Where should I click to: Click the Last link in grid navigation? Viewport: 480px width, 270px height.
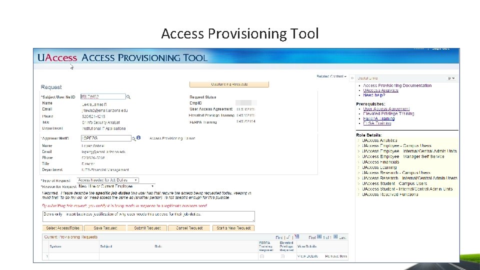tap(342, 237)
